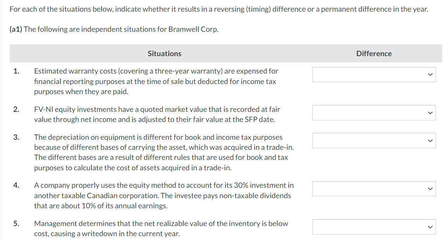Open the dropdown for the depreciation trade-in situation
This screenshot has height=240, width=448.
[x=374, y=140]
